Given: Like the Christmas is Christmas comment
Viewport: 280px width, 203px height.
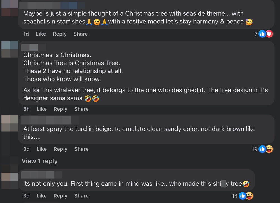Looking at the screenshot, I should 41,109.
